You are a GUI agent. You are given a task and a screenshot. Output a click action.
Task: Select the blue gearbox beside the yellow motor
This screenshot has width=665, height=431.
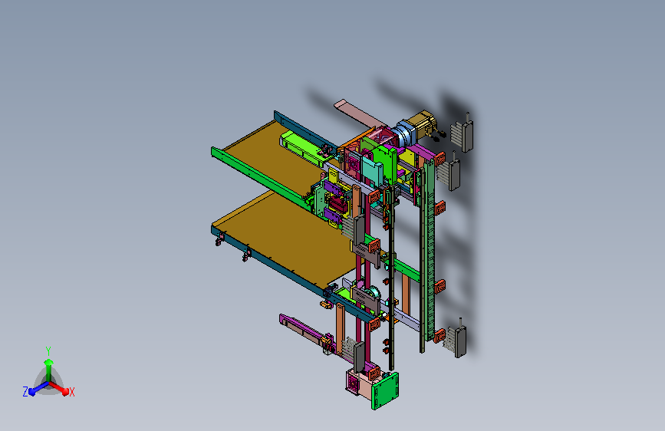pos(404,133)
